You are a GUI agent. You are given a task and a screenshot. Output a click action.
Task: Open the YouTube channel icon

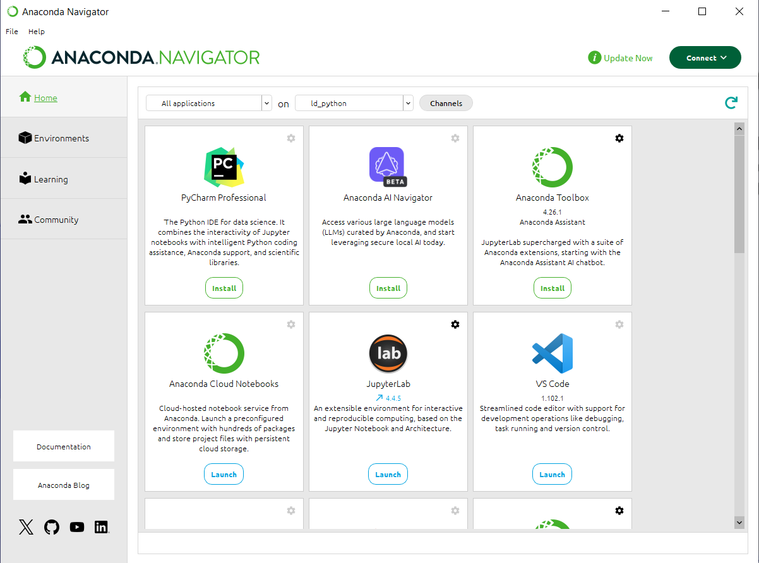click(x=76, y=527)
